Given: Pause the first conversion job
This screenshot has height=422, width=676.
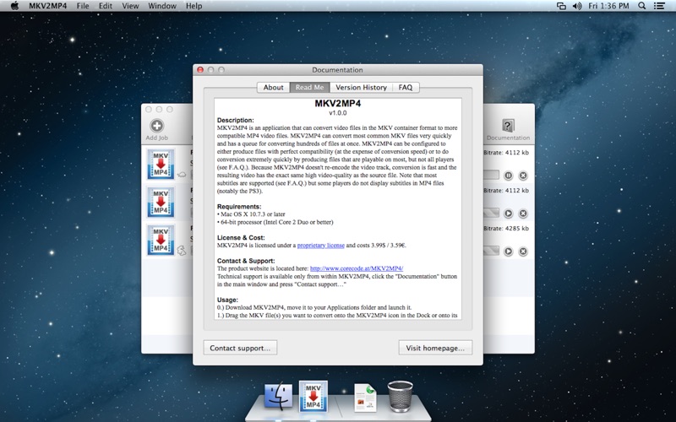Looking at the screenshot, I should tap(509, 176).
